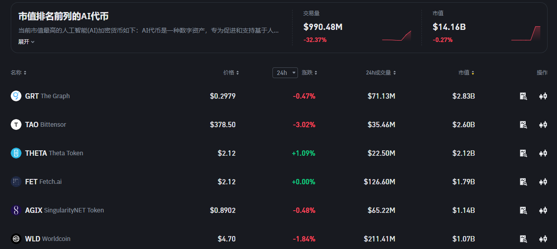Sort by the 涨跌 column header

pos(310,73)
